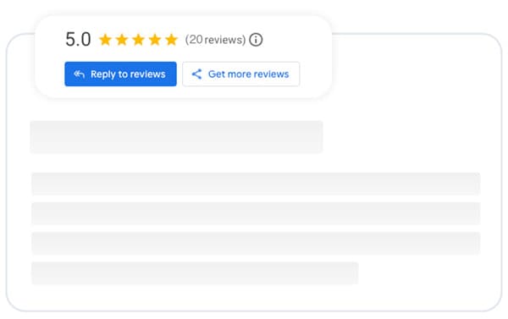Click the 5.0 rating score

coord(78,40)
